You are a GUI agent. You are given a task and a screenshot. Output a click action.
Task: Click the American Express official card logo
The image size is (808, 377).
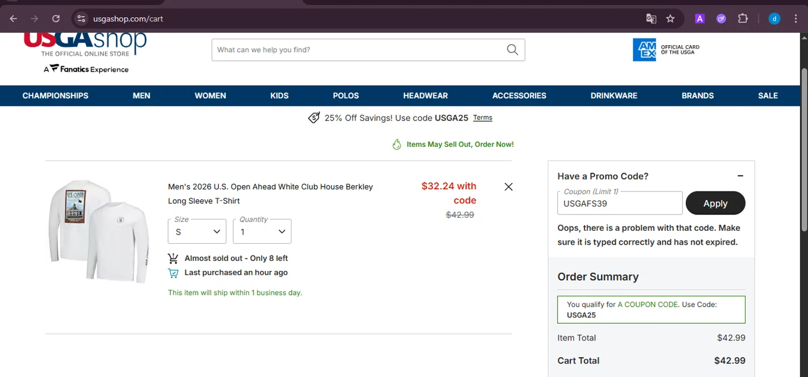[666, 50]
